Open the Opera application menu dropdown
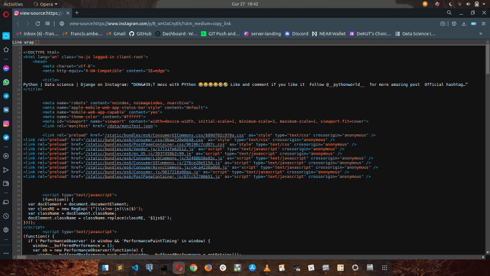Viewport: 490px width, 276px height. click(45, 4)
